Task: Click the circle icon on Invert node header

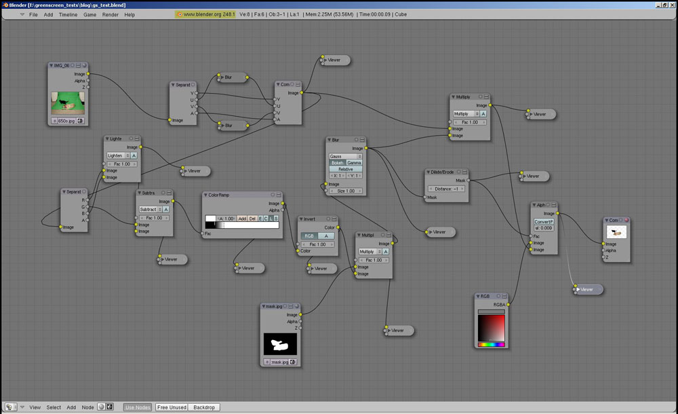Action: point(328,219)
